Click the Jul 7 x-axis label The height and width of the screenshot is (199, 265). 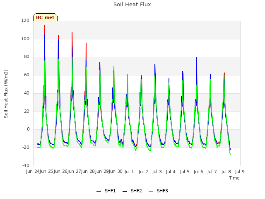[212, 172]
